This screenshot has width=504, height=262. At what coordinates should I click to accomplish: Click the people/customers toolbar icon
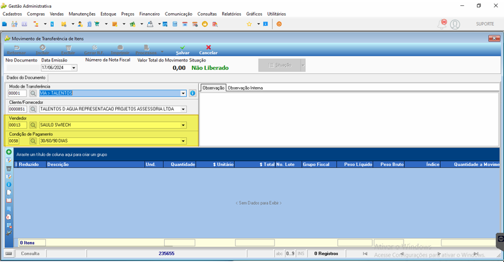pyautogui.click(x=14, y=24)
